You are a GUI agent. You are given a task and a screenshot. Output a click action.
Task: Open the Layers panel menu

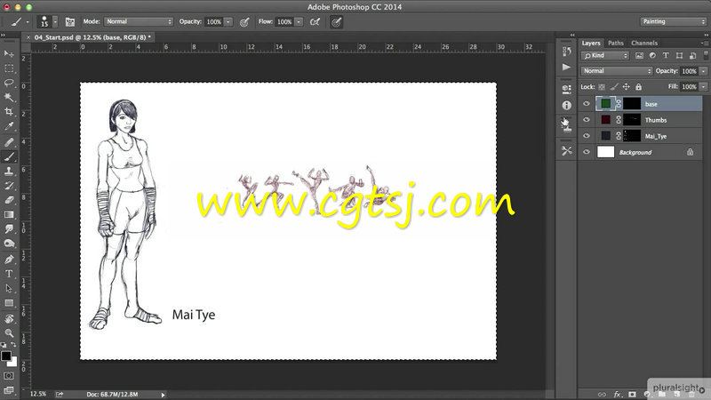pyautogui.click(x=705, y=43)
